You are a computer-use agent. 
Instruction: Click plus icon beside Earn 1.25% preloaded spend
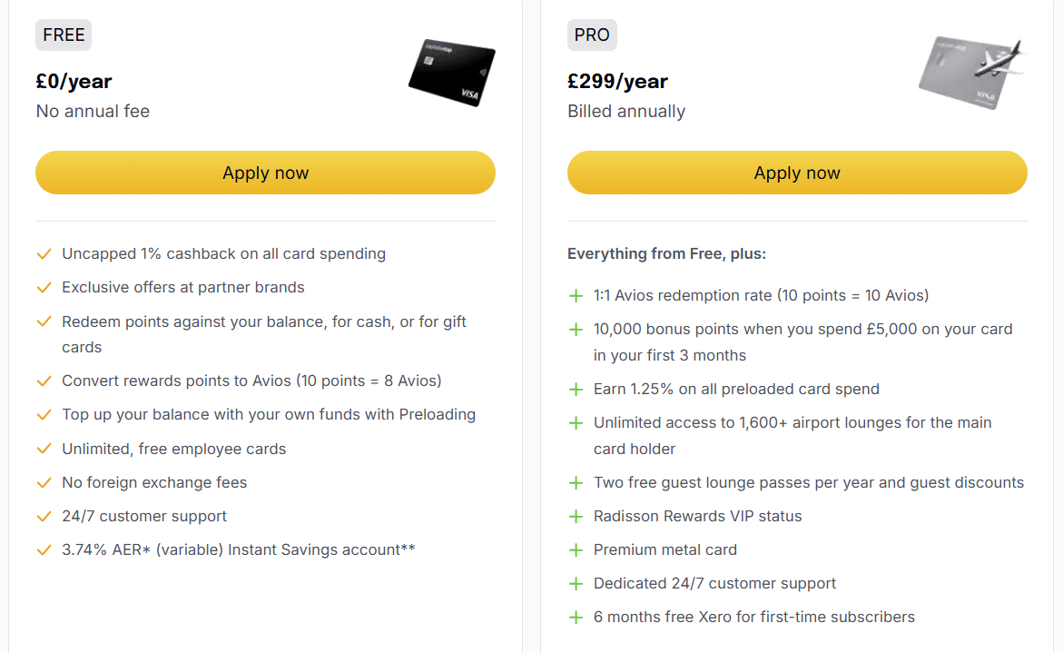pyautogui.click(x=576, y=390)
